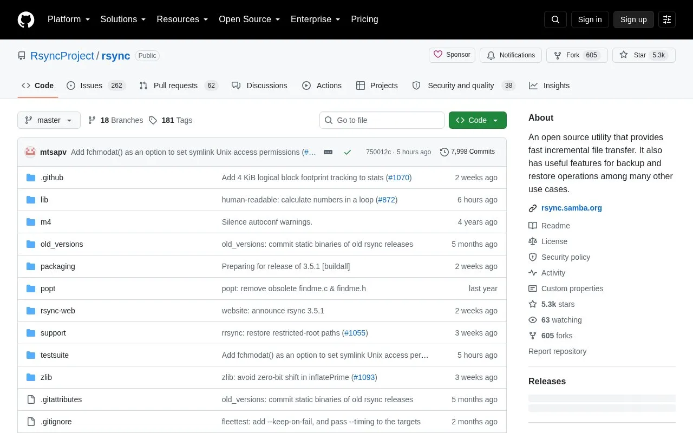Screen dimensions: 693x433
Task: Click the Sign up button
Action: click(633, 19)
